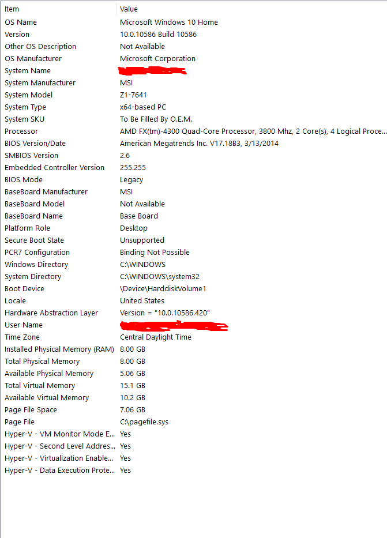
Task: Select the System Model value 'Z1-7641'
Action: [x=133, y=95]
